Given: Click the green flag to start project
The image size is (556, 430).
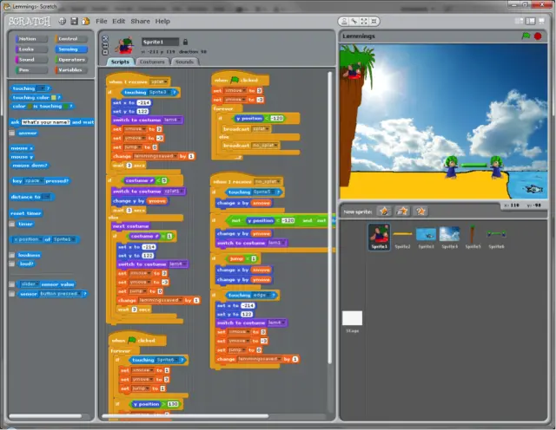Looking at the screenshot, I should coord(526,36).
